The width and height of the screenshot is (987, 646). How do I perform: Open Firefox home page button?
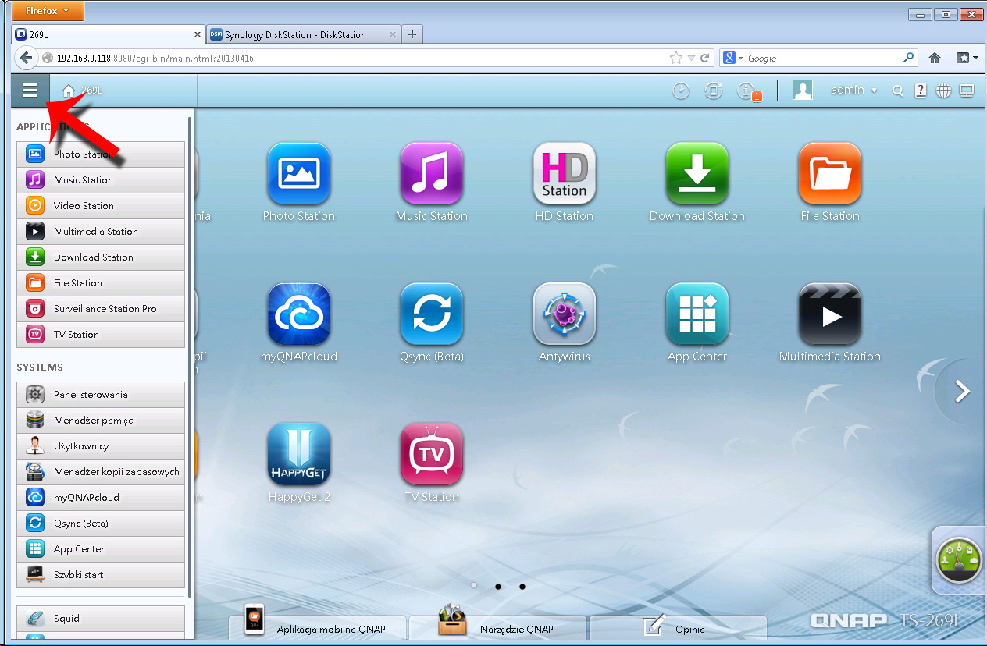point(935,58)
